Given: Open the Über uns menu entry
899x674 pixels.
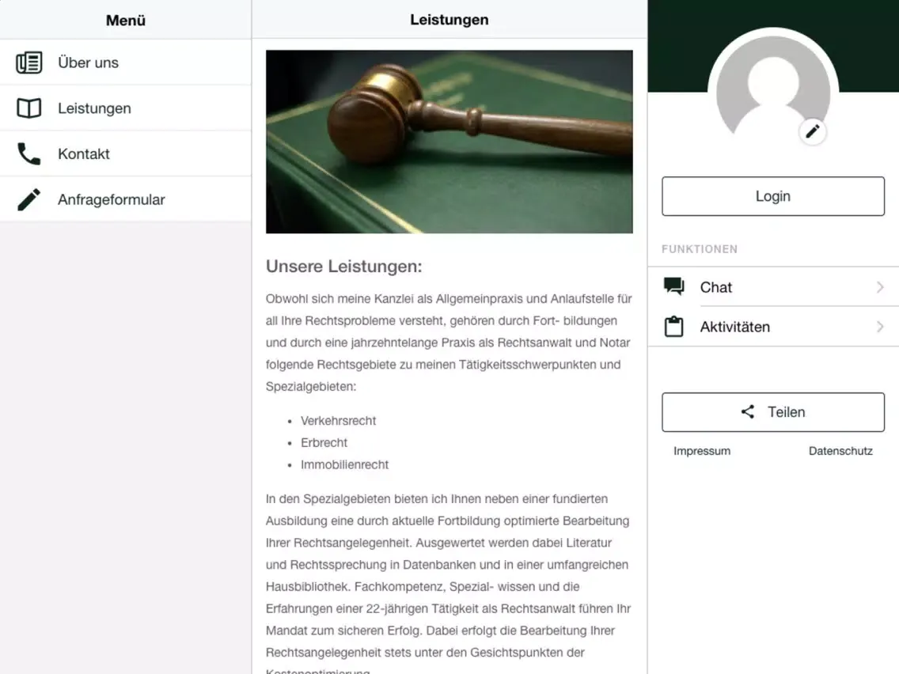Looking at the screenshot, I should click(x=126, y=62).
